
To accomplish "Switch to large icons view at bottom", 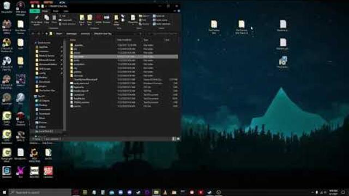I will (x=178, y=139).
